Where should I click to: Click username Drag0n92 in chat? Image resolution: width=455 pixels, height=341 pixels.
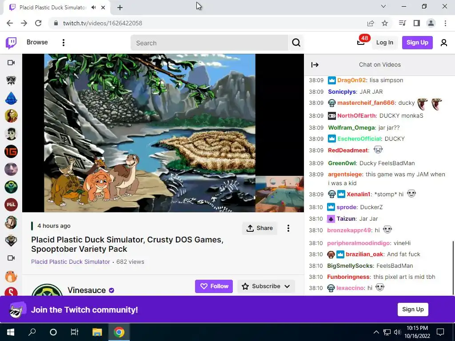point(351,80)
